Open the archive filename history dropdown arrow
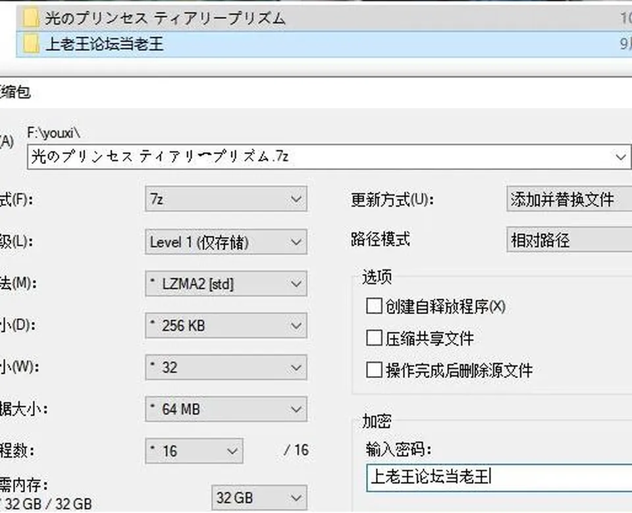 tap(620, 157)
